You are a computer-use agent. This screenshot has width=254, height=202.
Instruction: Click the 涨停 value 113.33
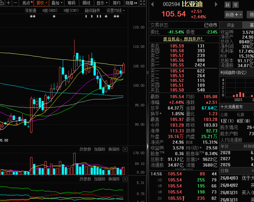click(177, 131)
